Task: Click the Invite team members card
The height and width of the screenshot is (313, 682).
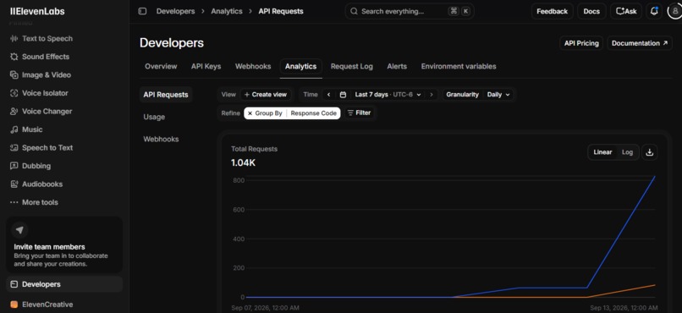Action: (64, 244)
